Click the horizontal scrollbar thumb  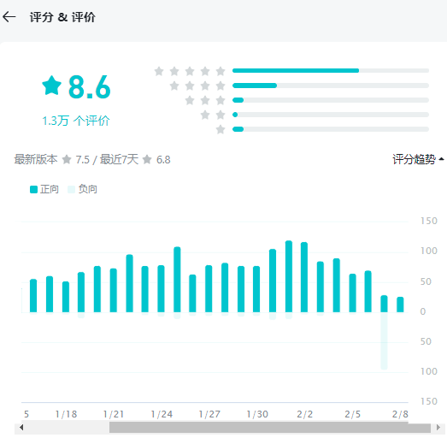pos(270,428)
